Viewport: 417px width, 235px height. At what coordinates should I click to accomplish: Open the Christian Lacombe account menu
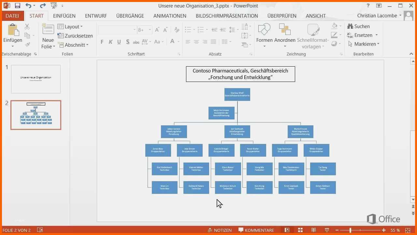point(380,16)
